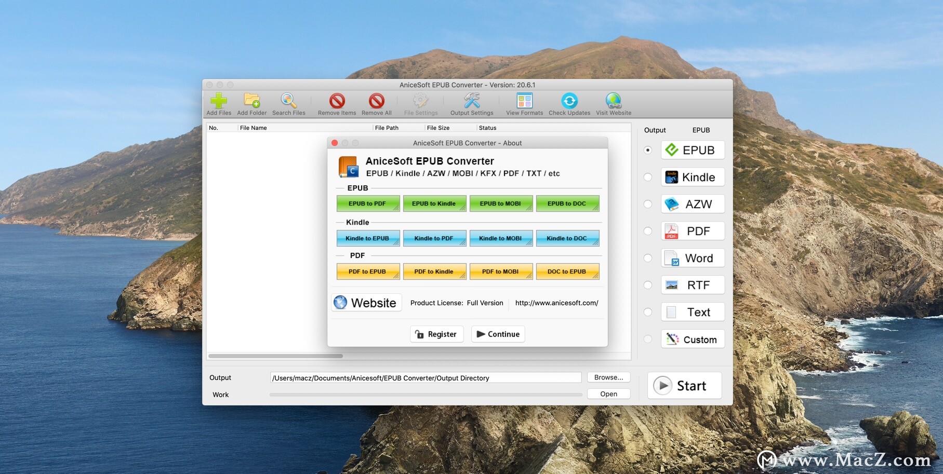Sort by the Status column header
This screenshot has height=474, width=943.
(553, 128)
